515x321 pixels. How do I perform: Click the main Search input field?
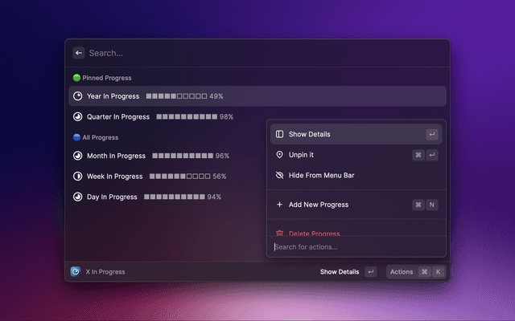(x=241, y=53)
